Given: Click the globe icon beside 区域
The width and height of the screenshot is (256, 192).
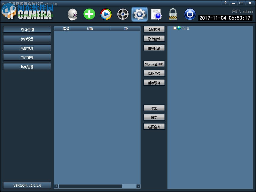Looking at the screenshot, I should pos(179,28).
